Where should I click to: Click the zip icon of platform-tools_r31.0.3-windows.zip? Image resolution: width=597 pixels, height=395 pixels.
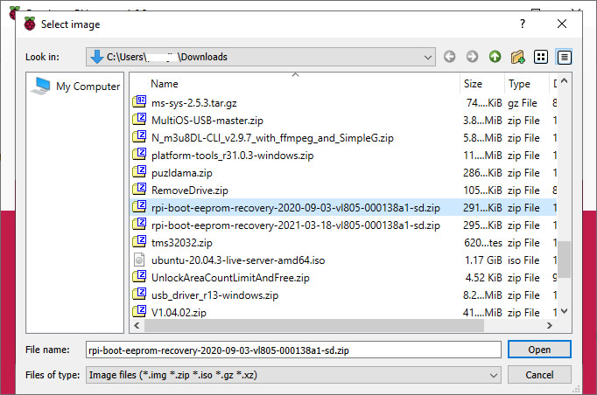click(139, 154)
